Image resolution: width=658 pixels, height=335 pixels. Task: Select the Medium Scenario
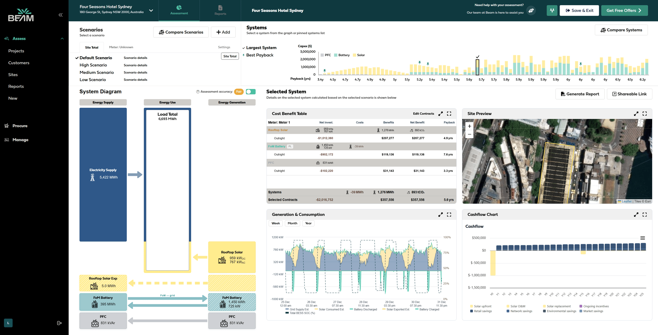tap(97, 72)
